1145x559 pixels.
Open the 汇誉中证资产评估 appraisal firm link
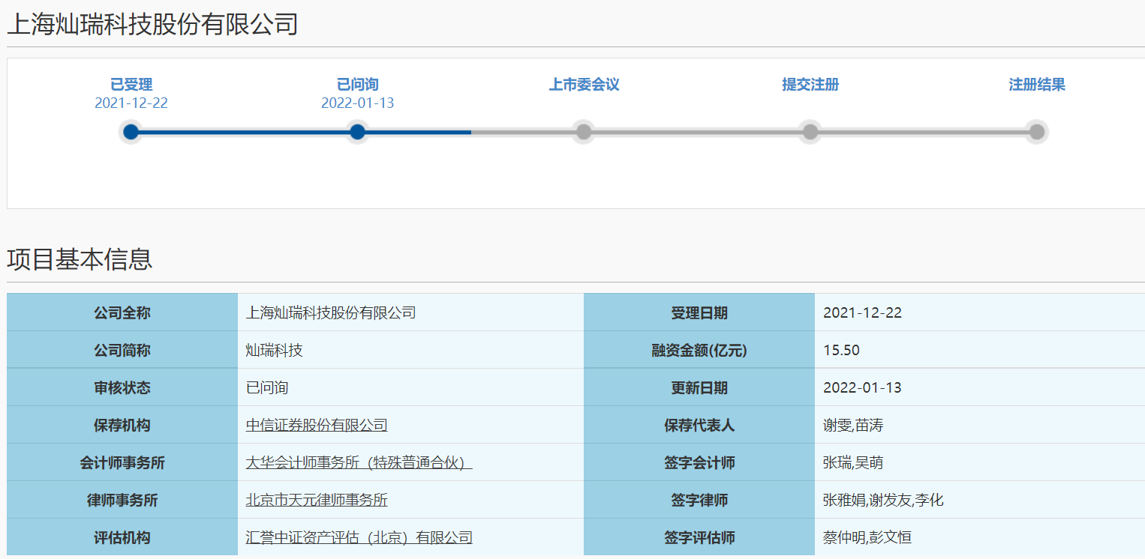pyautogui.click(x=359, y=538)
